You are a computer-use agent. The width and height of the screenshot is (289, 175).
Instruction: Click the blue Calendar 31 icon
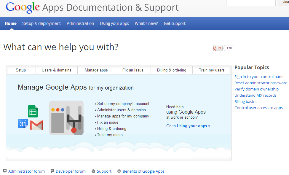point(23,124)
